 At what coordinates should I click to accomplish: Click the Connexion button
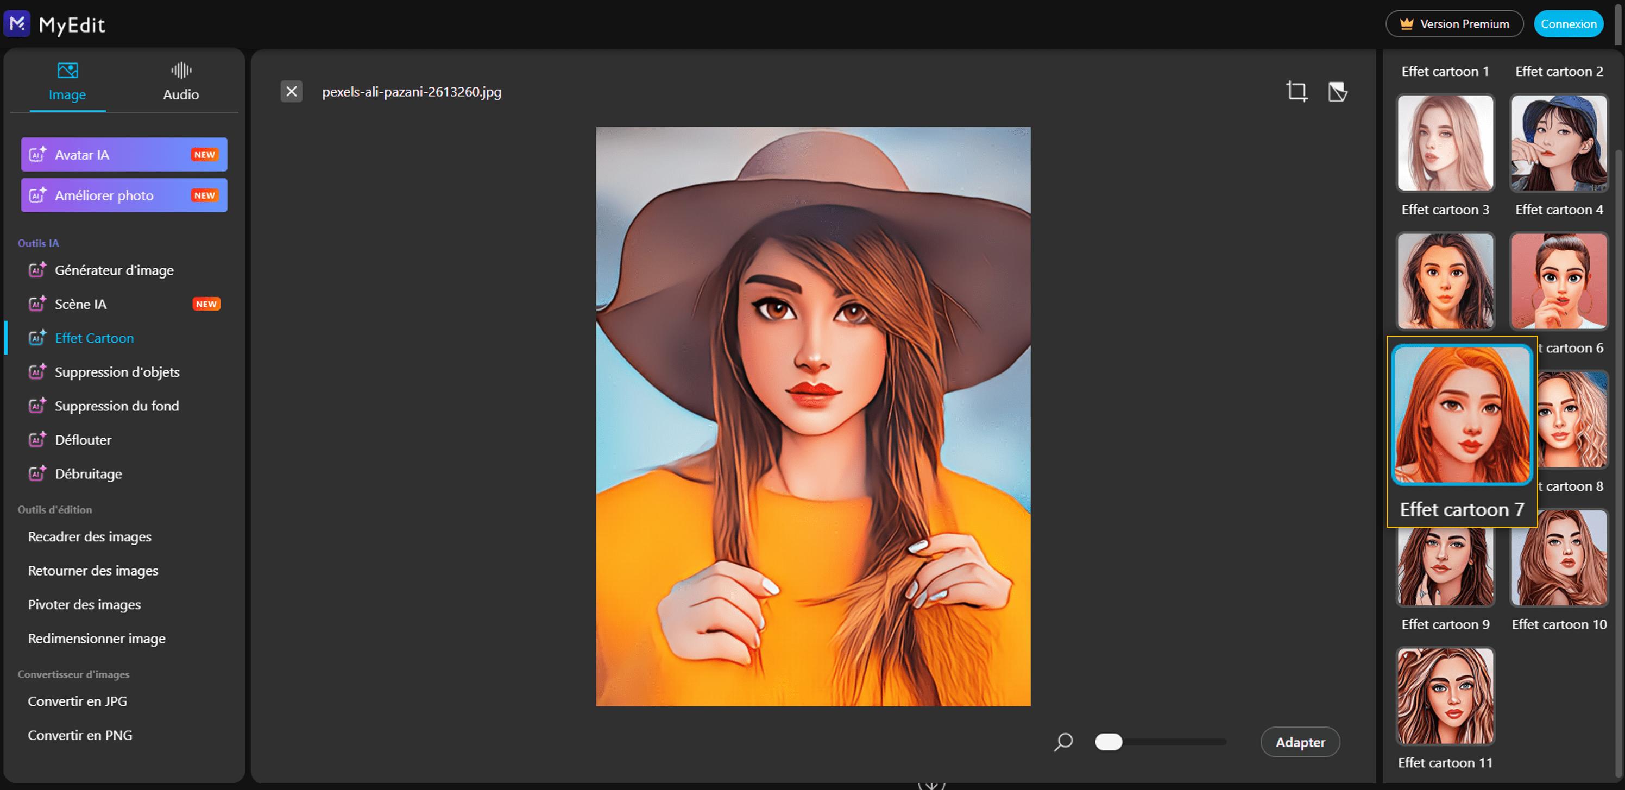pyautogui.click(x=1568, y=24)
